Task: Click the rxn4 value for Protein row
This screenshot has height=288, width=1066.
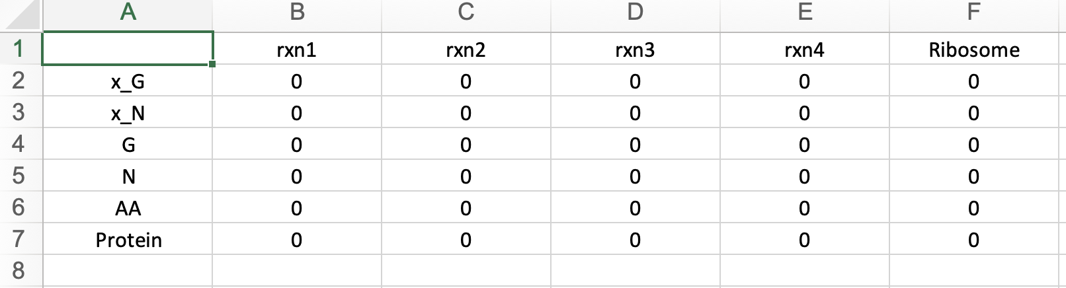Action: [x=804, y=240]
